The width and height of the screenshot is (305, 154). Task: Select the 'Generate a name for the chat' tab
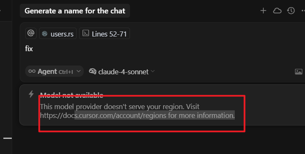[75, 11]
